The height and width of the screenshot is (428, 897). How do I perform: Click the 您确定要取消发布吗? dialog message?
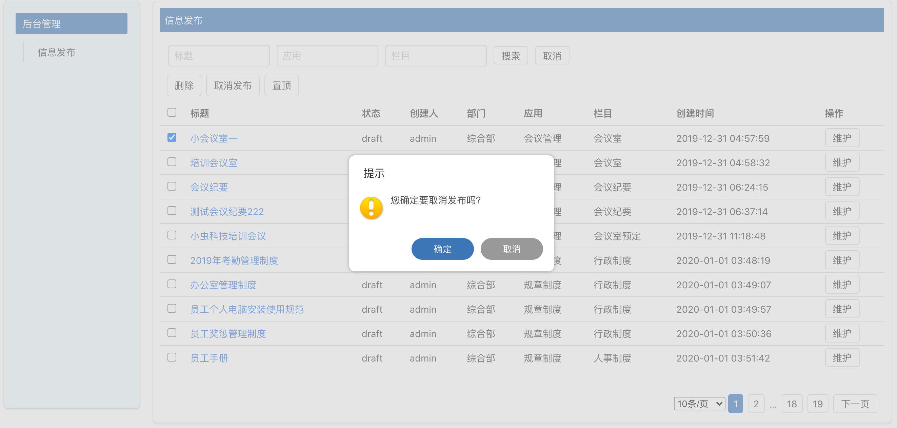tap(435, 200)
